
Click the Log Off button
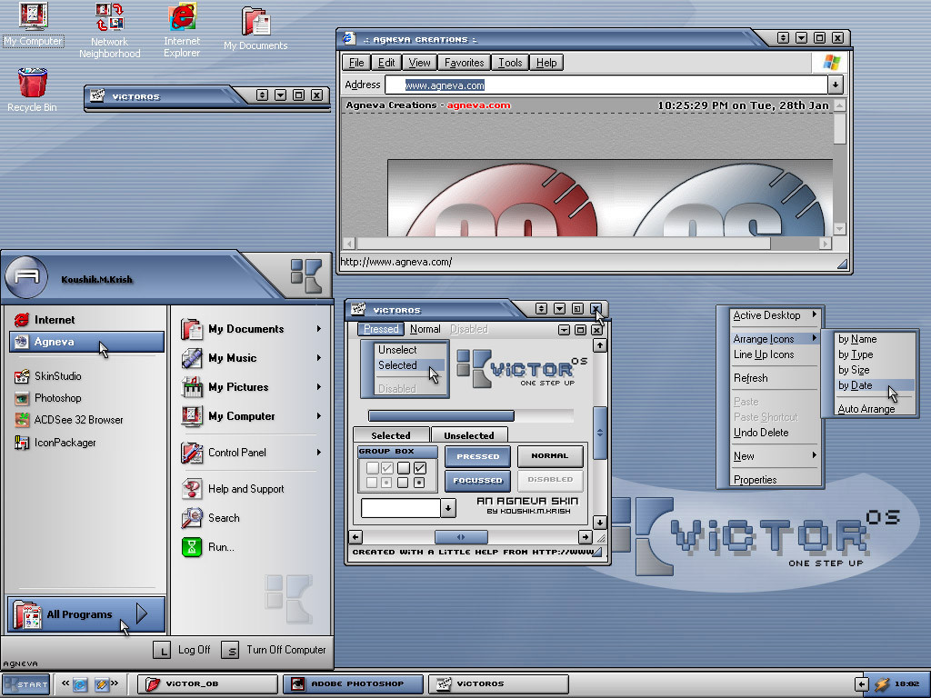tap(182, 650)
